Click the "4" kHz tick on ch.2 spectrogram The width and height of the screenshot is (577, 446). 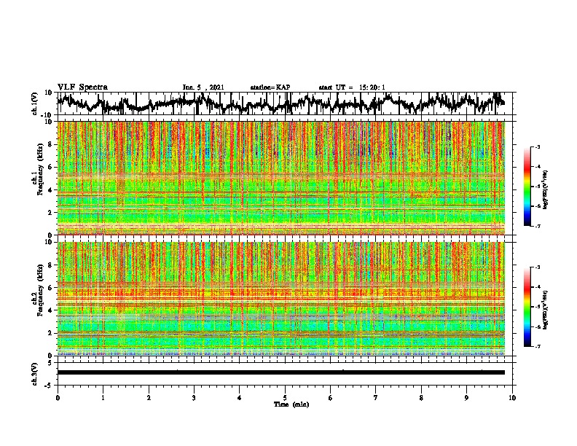coord(50,310)
